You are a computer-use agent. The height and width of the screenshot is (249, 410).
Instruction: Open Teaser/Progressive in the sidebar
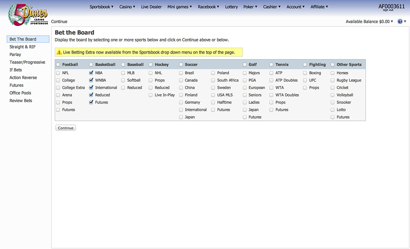pos(27,62)
